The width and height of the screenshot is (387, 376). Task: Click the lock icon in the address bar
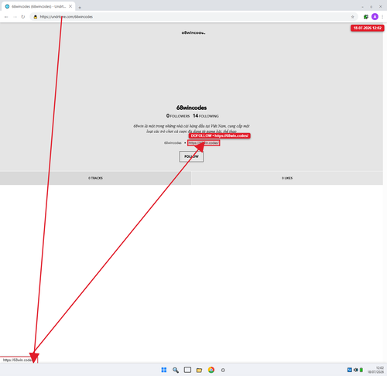(x=36, y=17)
